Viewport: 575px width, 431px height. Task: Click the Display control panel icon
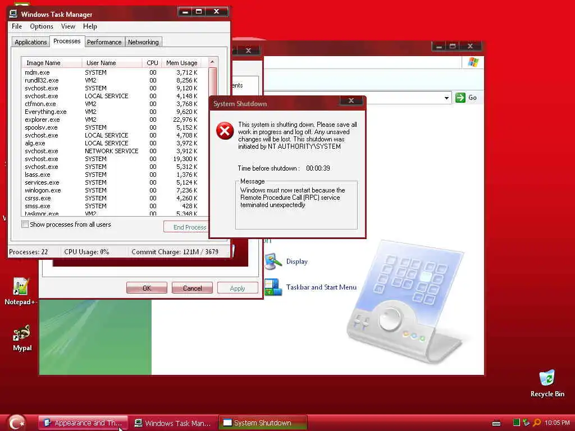(x=273, y=262)
